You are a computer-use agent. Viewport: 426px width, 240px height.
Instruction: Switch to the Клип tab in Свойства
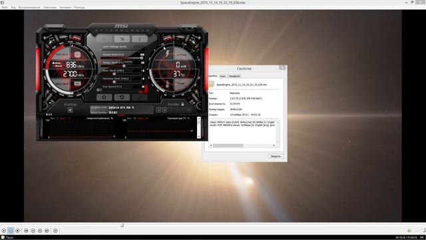pos(223,76)
